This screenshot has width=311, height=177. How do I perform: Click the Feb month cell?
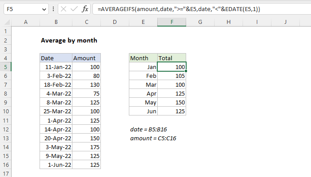(x=143, y=76)
